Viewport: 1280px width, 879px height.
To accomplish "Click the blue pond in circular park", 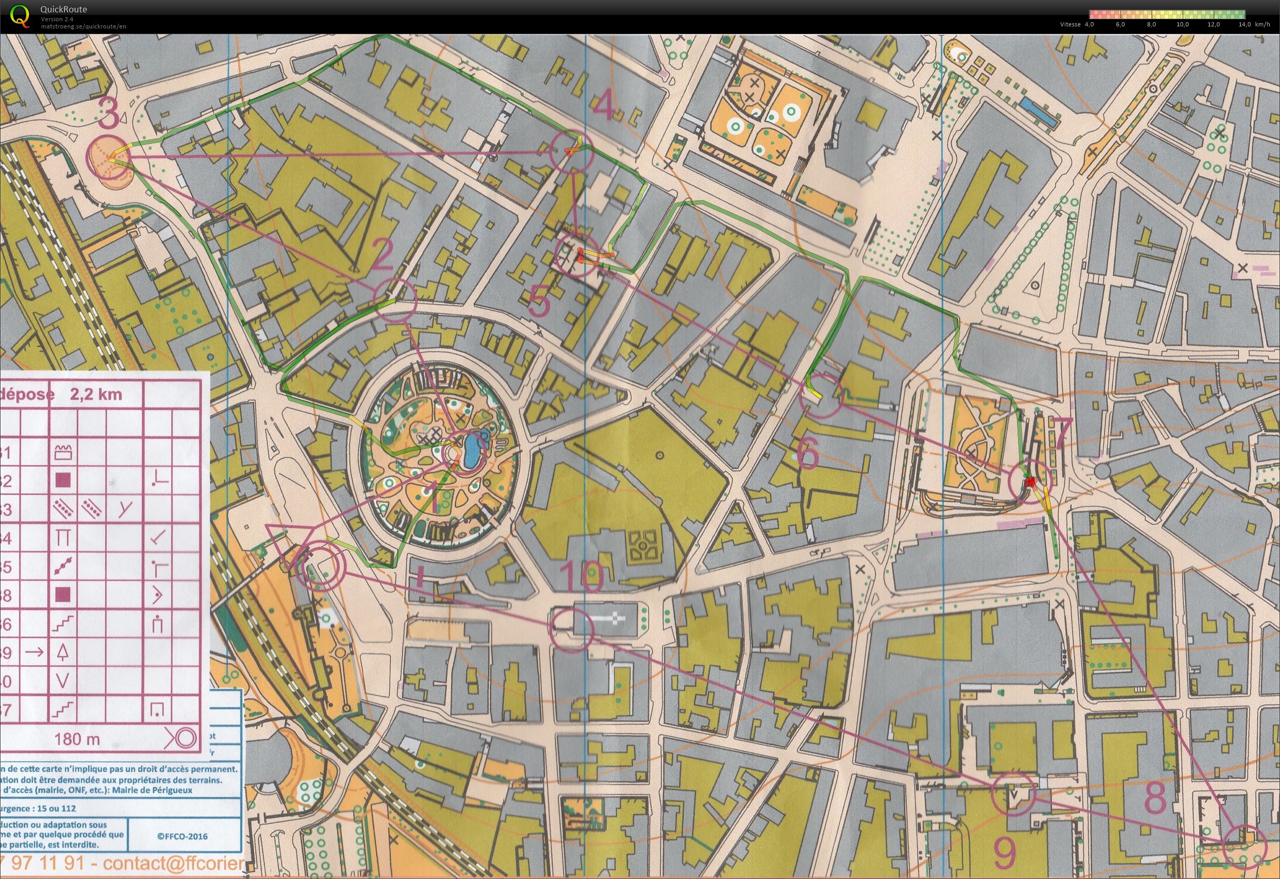I will coord(472,451).
